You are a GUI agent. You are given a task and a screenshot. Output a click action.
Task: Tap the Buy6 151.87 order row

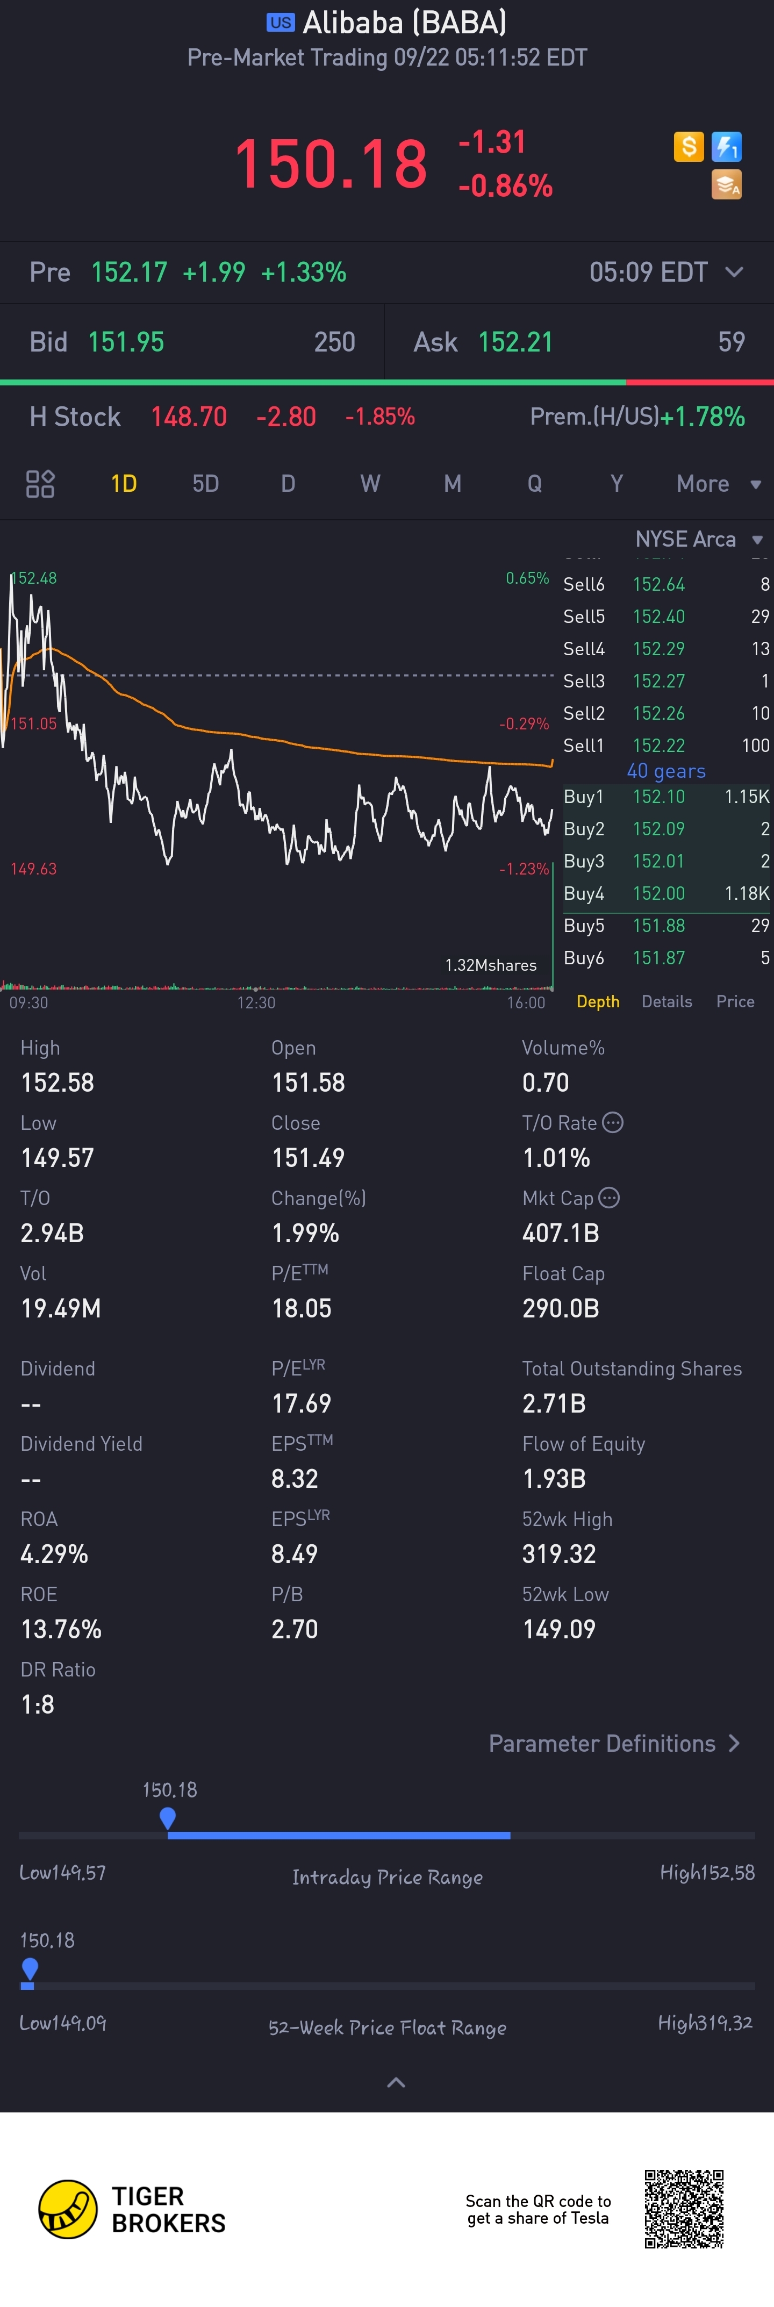665,957
